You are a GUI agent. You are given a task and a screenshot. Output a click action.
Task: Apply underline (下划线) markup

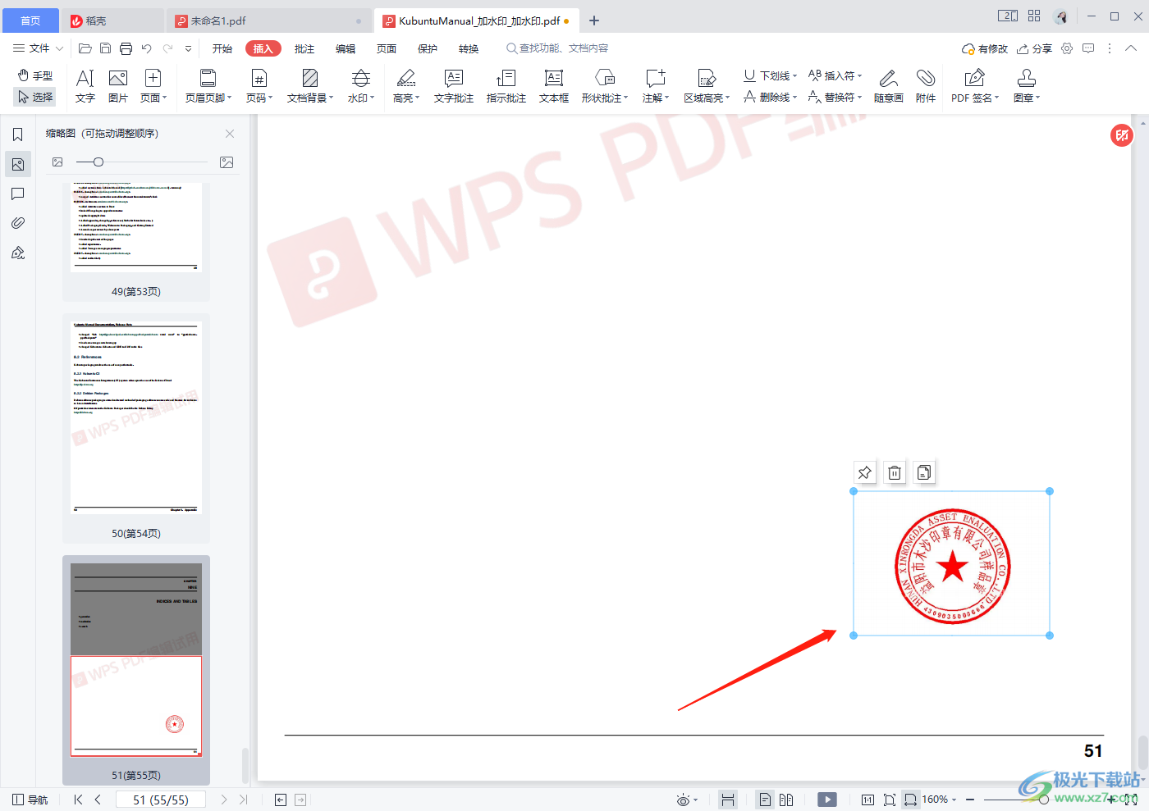pos(770,75)
